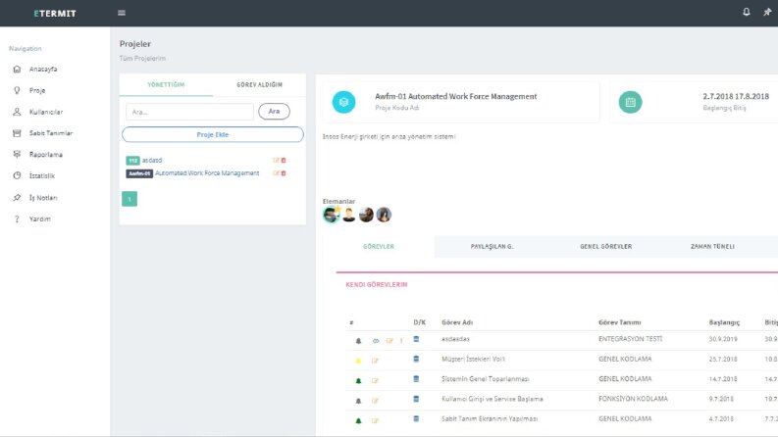The image size is (778, 437).
Task: Open Kullanıcılar navigation item
Action: pyautogui.click(x=46, y=112)
